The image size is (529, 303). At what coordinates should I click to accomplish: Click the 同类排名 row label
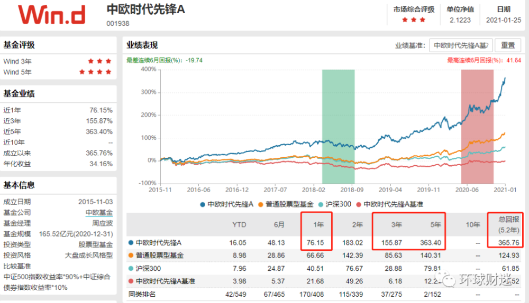point(142,294)
